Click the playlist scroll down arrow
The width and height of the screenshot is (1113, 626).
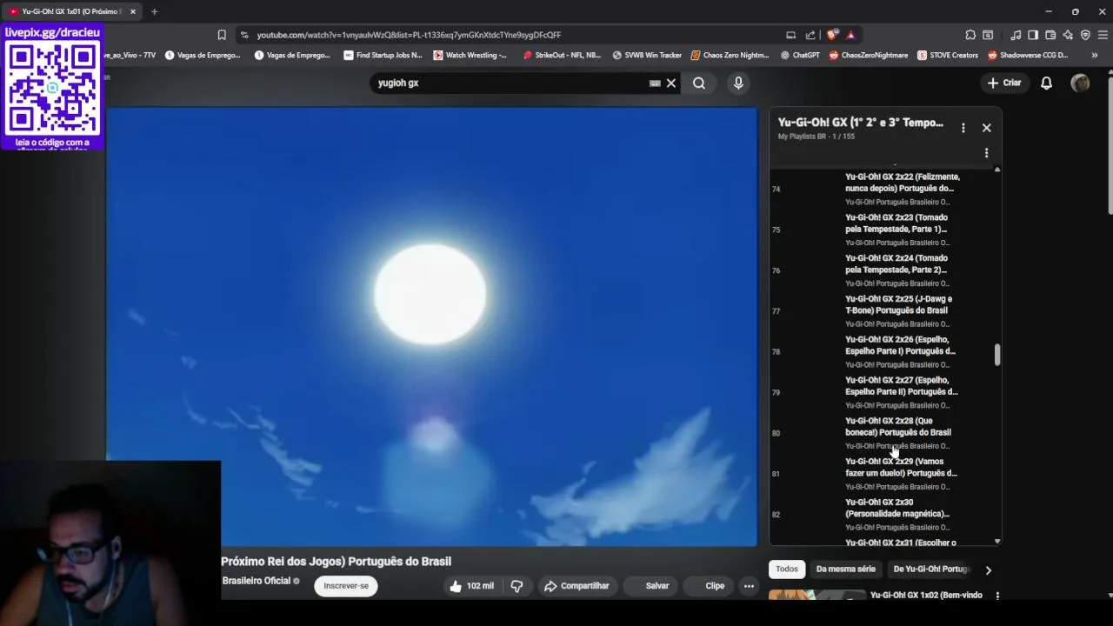(x=997, y=542)
